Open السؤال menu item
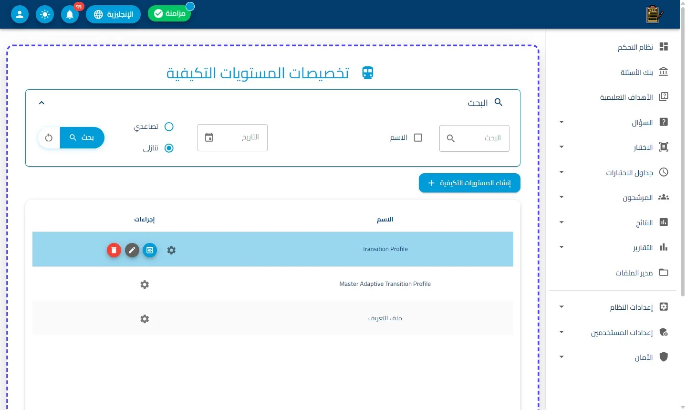686x410 pixels. 613,122
